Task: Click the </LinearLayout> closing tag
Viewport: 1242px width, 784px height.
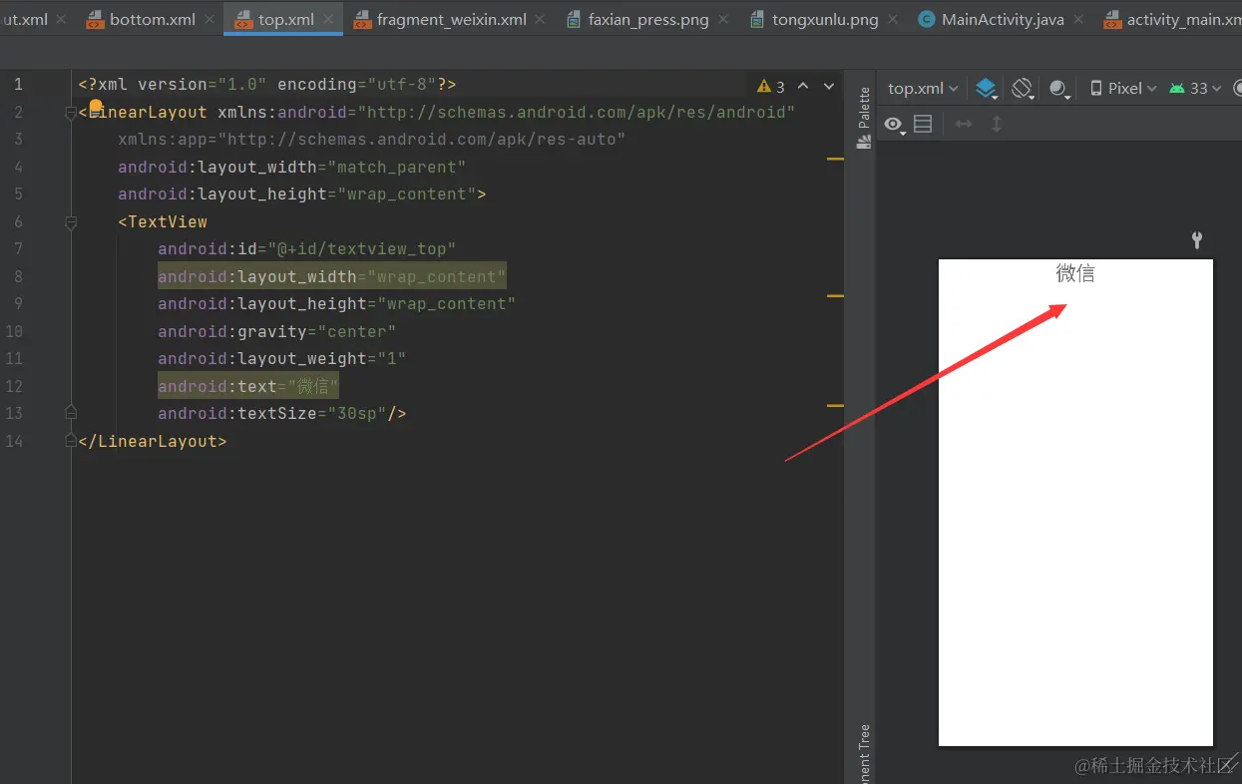Action: click(x=153, y=441)
